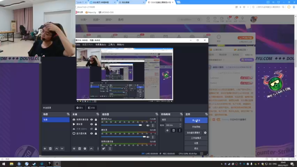Open OBS 配置文件(P) menu

coord(88,45)
